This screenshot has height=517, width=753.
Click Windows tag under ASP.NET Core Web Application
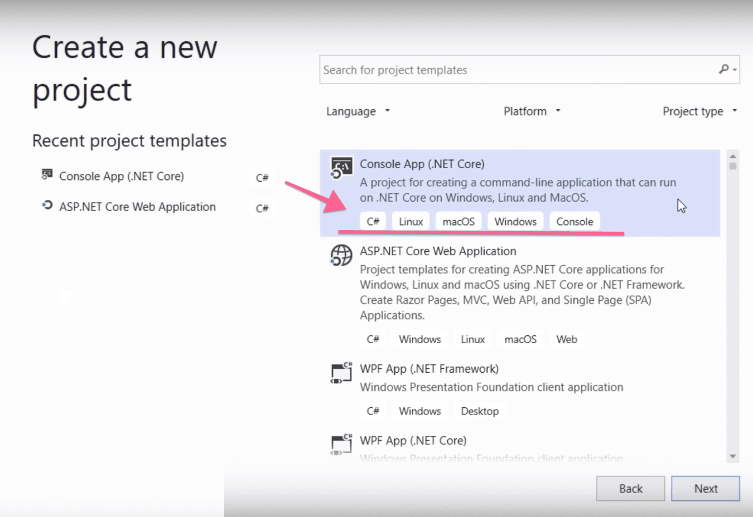(420, 339)
